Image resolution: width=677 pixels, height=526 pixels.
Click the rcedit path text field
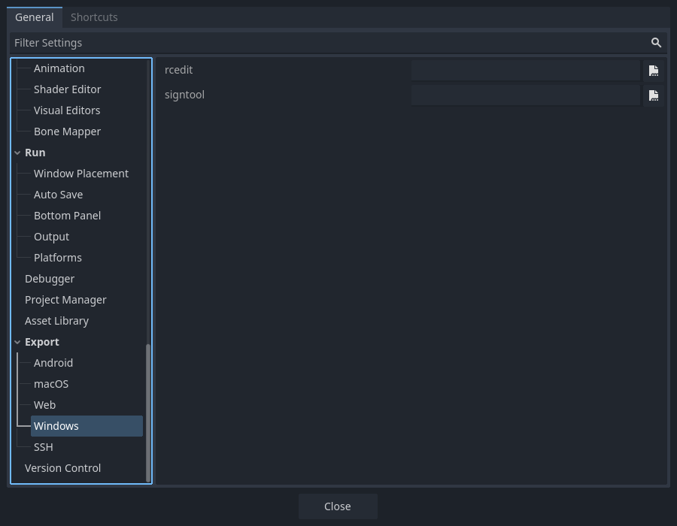pos(524,70)
